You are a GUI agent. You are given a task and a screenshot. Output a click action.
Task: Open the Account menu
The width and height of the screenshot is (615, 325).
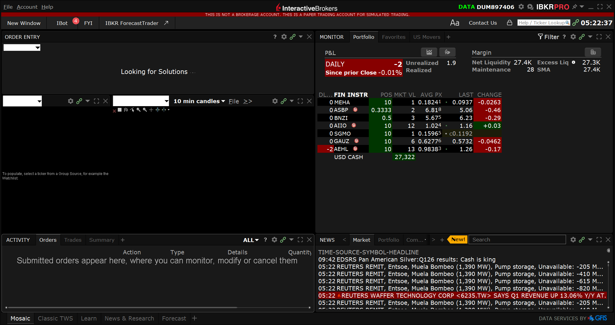pyautogui.click(x=27, y=7)
